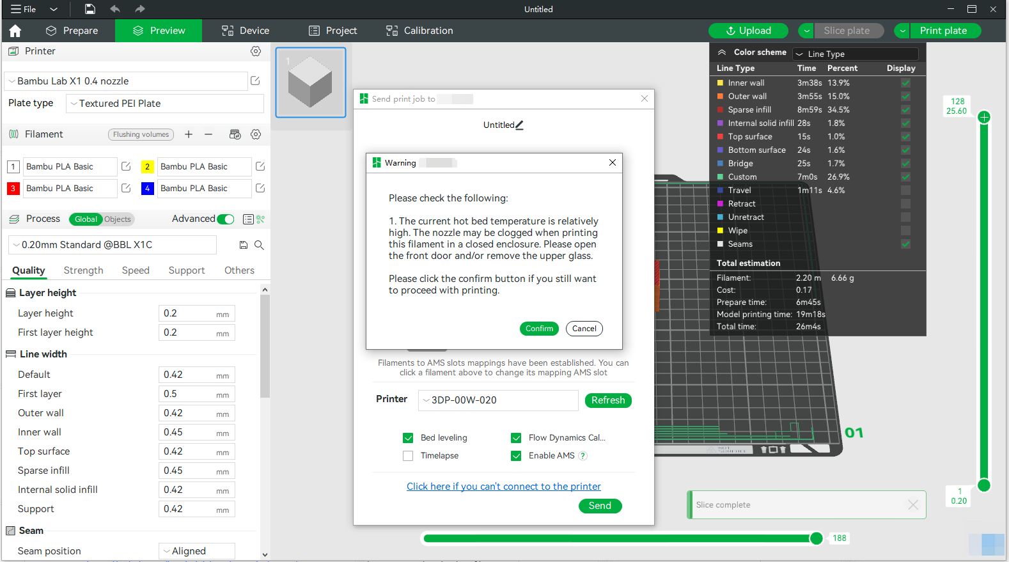Image resolution: width=1009 pixels, height=562 pixels.
Task: Click the save file icon in title bar
Action: (x=90, y=9)
